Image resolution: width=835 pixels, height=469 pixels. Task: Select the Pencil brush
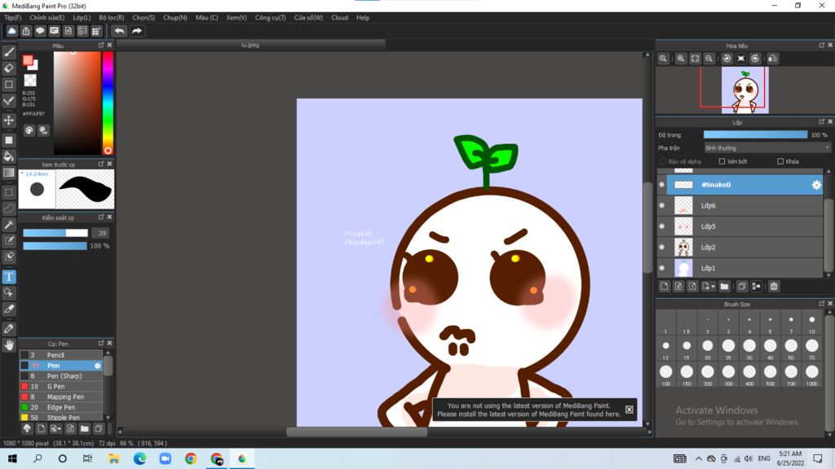[x=61, y=355]
